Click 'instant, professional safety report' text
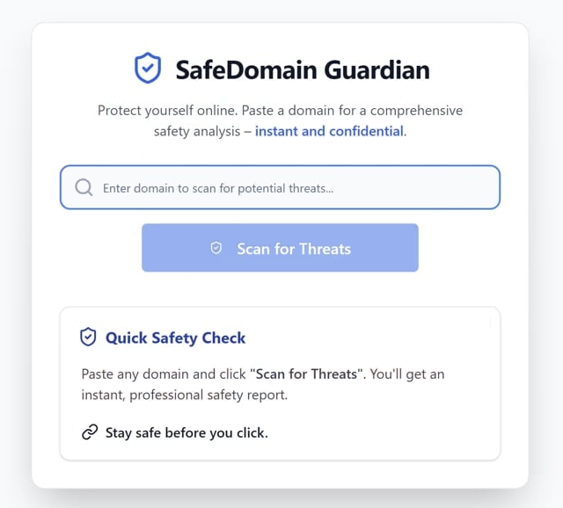 (x=184, y=395)
